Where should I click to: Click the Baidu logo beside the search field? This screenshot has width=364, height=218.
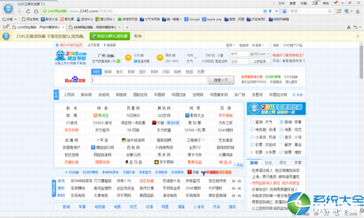click(75, 80)
